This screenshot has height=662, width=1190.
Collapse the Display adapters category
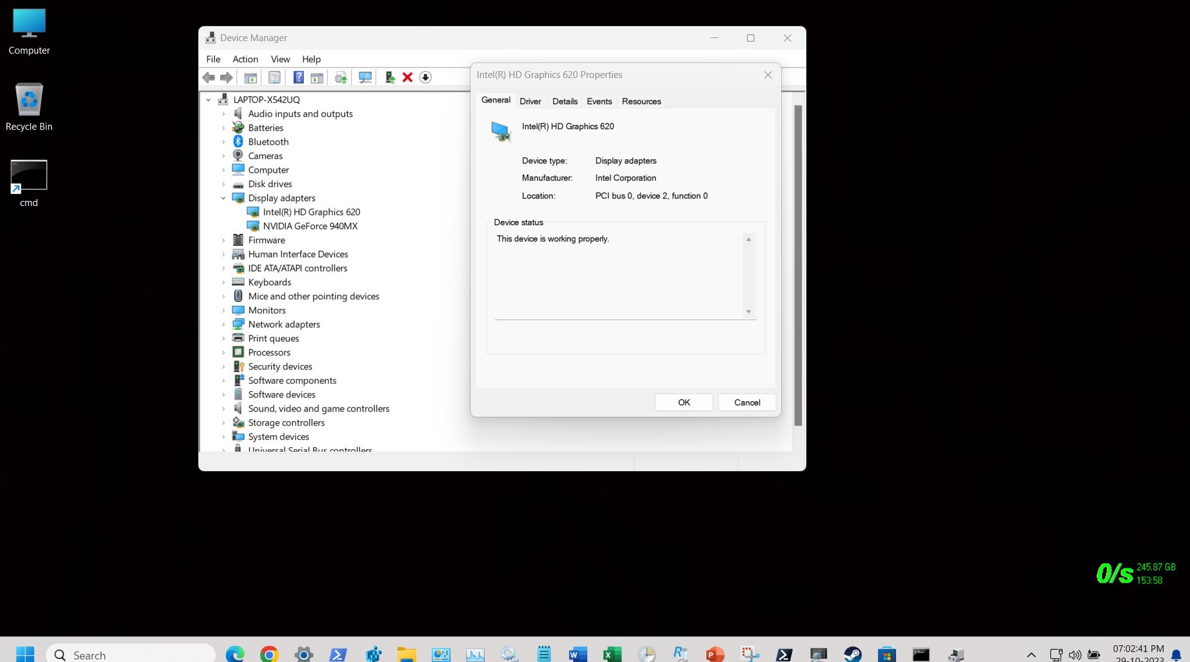point(223,198)
